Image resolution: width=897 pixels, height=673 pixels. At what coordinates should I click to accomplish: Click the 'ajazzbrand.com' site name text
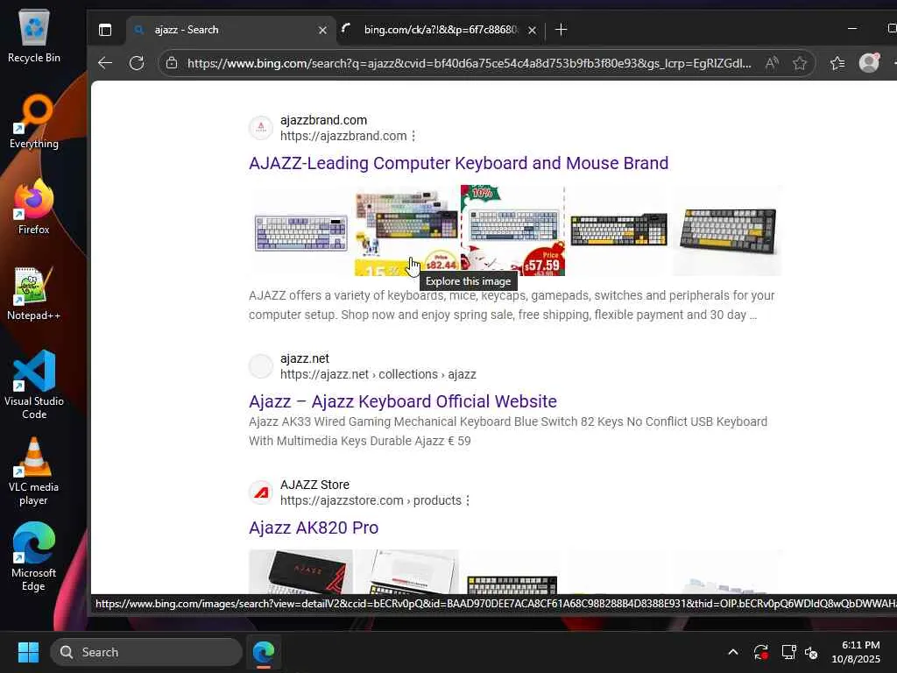324,120
